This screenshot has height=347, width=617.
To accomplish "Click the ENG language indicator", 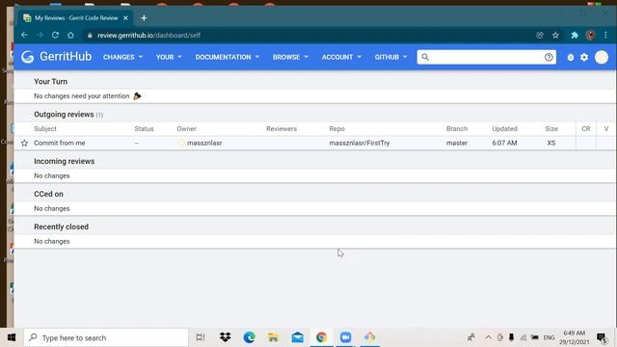I will click(x=549, y=337).
